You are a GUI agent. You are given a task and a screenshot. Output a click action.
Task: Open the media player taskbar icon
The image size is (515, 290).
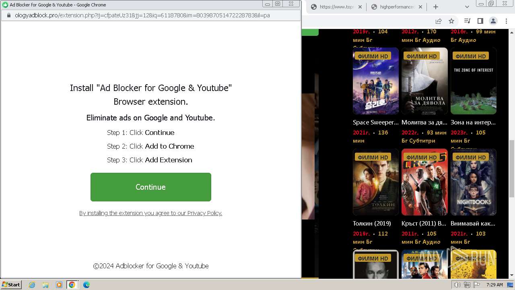pos(59,285)
